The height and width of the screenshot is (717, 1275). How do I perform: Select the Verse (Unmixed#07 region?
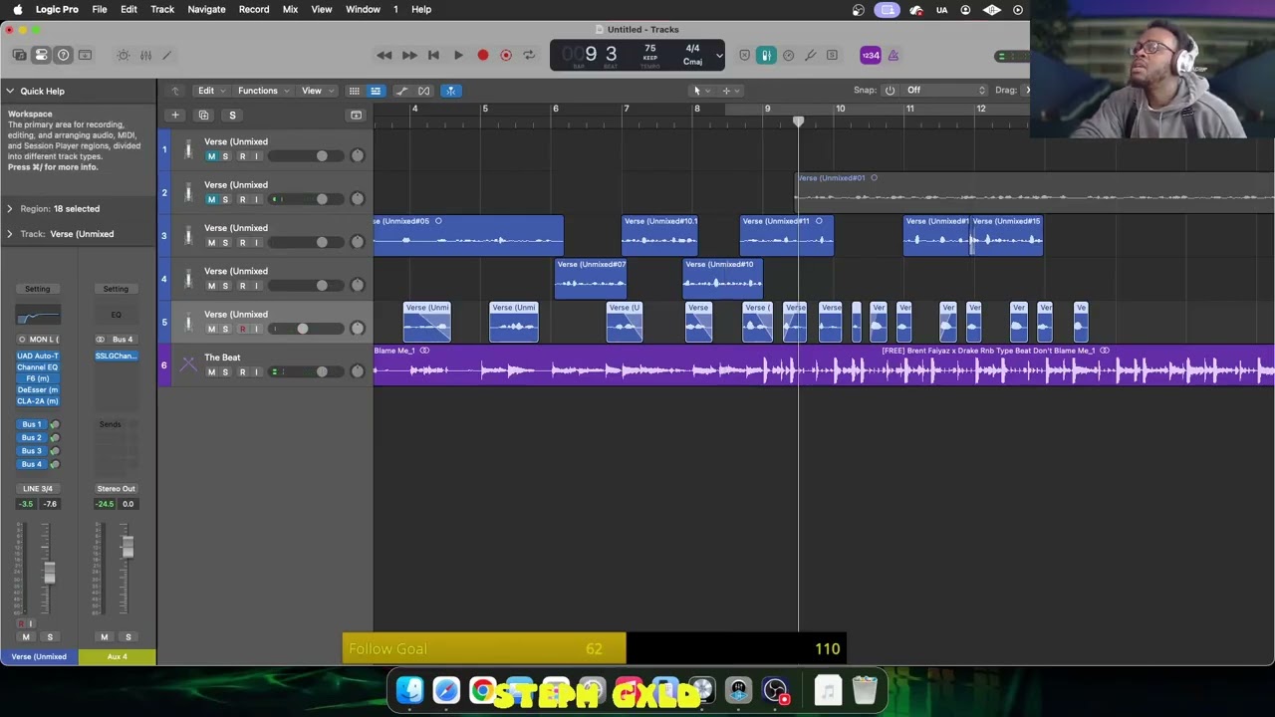pos(590,278)
